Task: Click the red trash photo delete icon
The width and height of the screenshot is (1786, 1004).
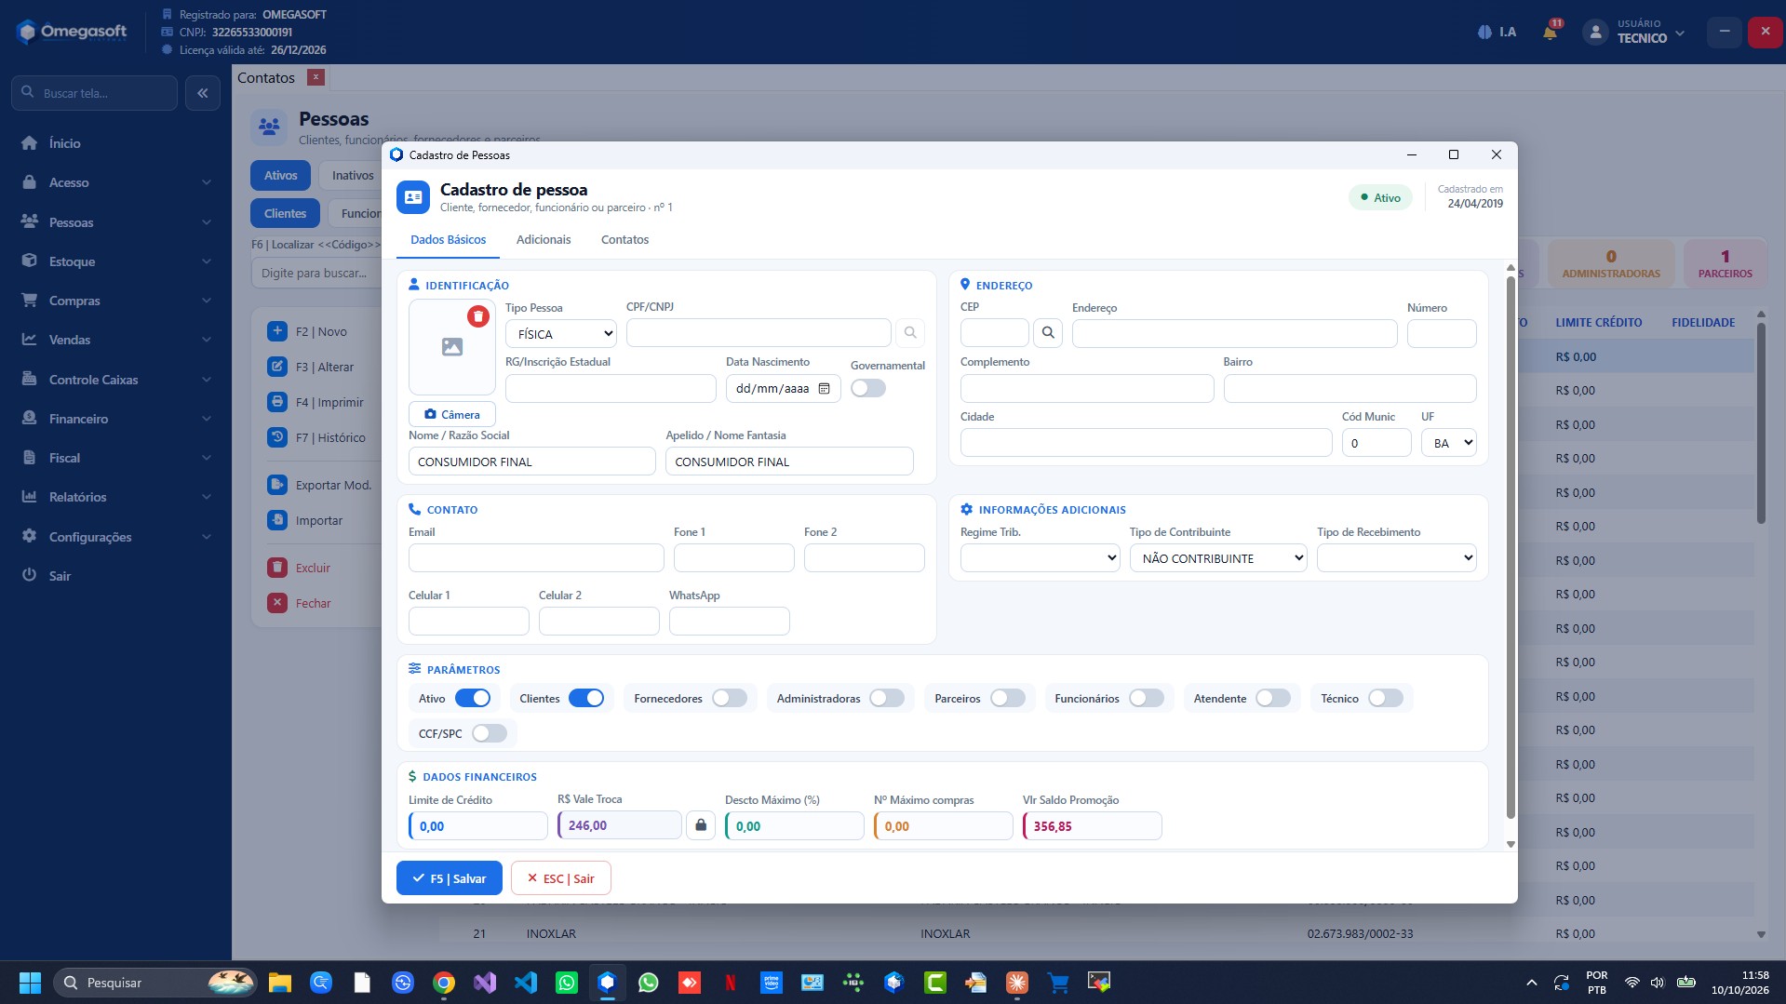Action: 478,316
